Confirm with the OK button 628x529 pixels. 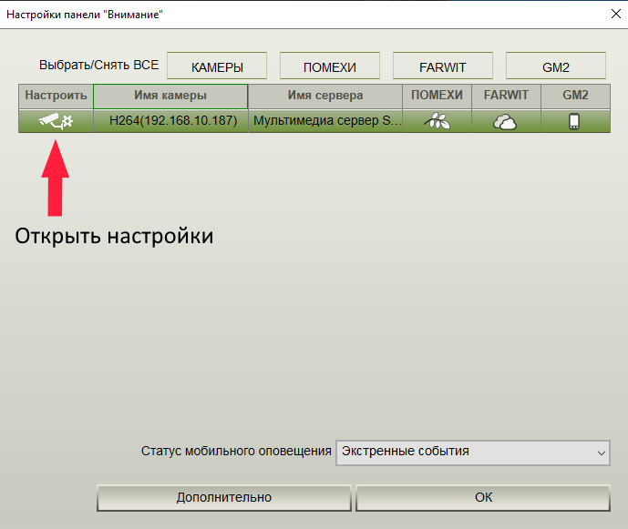point(483,498)
